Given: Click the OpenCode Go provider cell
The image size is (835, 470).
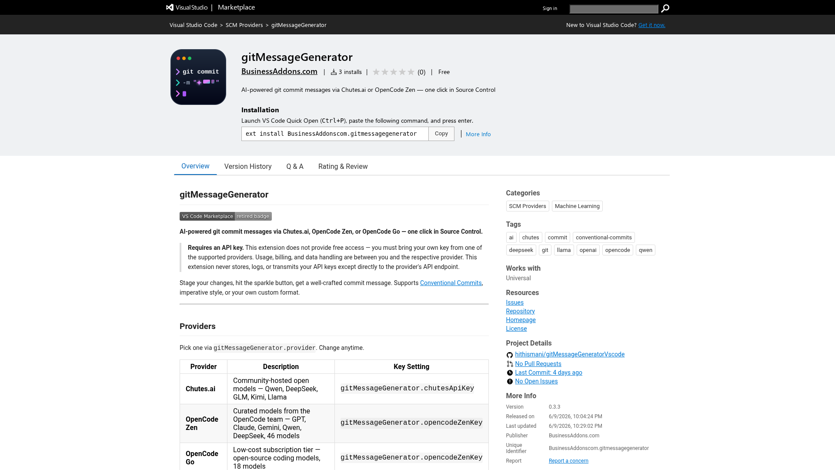Looking at the screenshot, I should click(x=204, y=457).
